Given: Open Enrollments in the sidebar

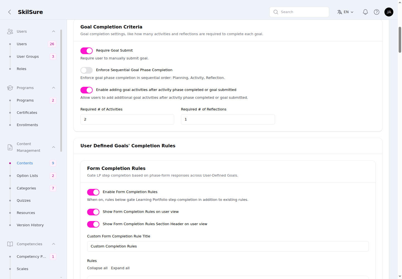Looking at the screenshot, I should point(27,125).
